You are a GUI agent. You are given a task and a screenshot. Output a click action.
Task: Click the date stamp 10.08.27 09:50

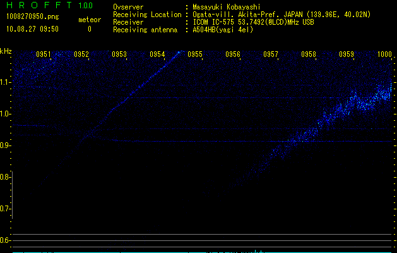32,29
